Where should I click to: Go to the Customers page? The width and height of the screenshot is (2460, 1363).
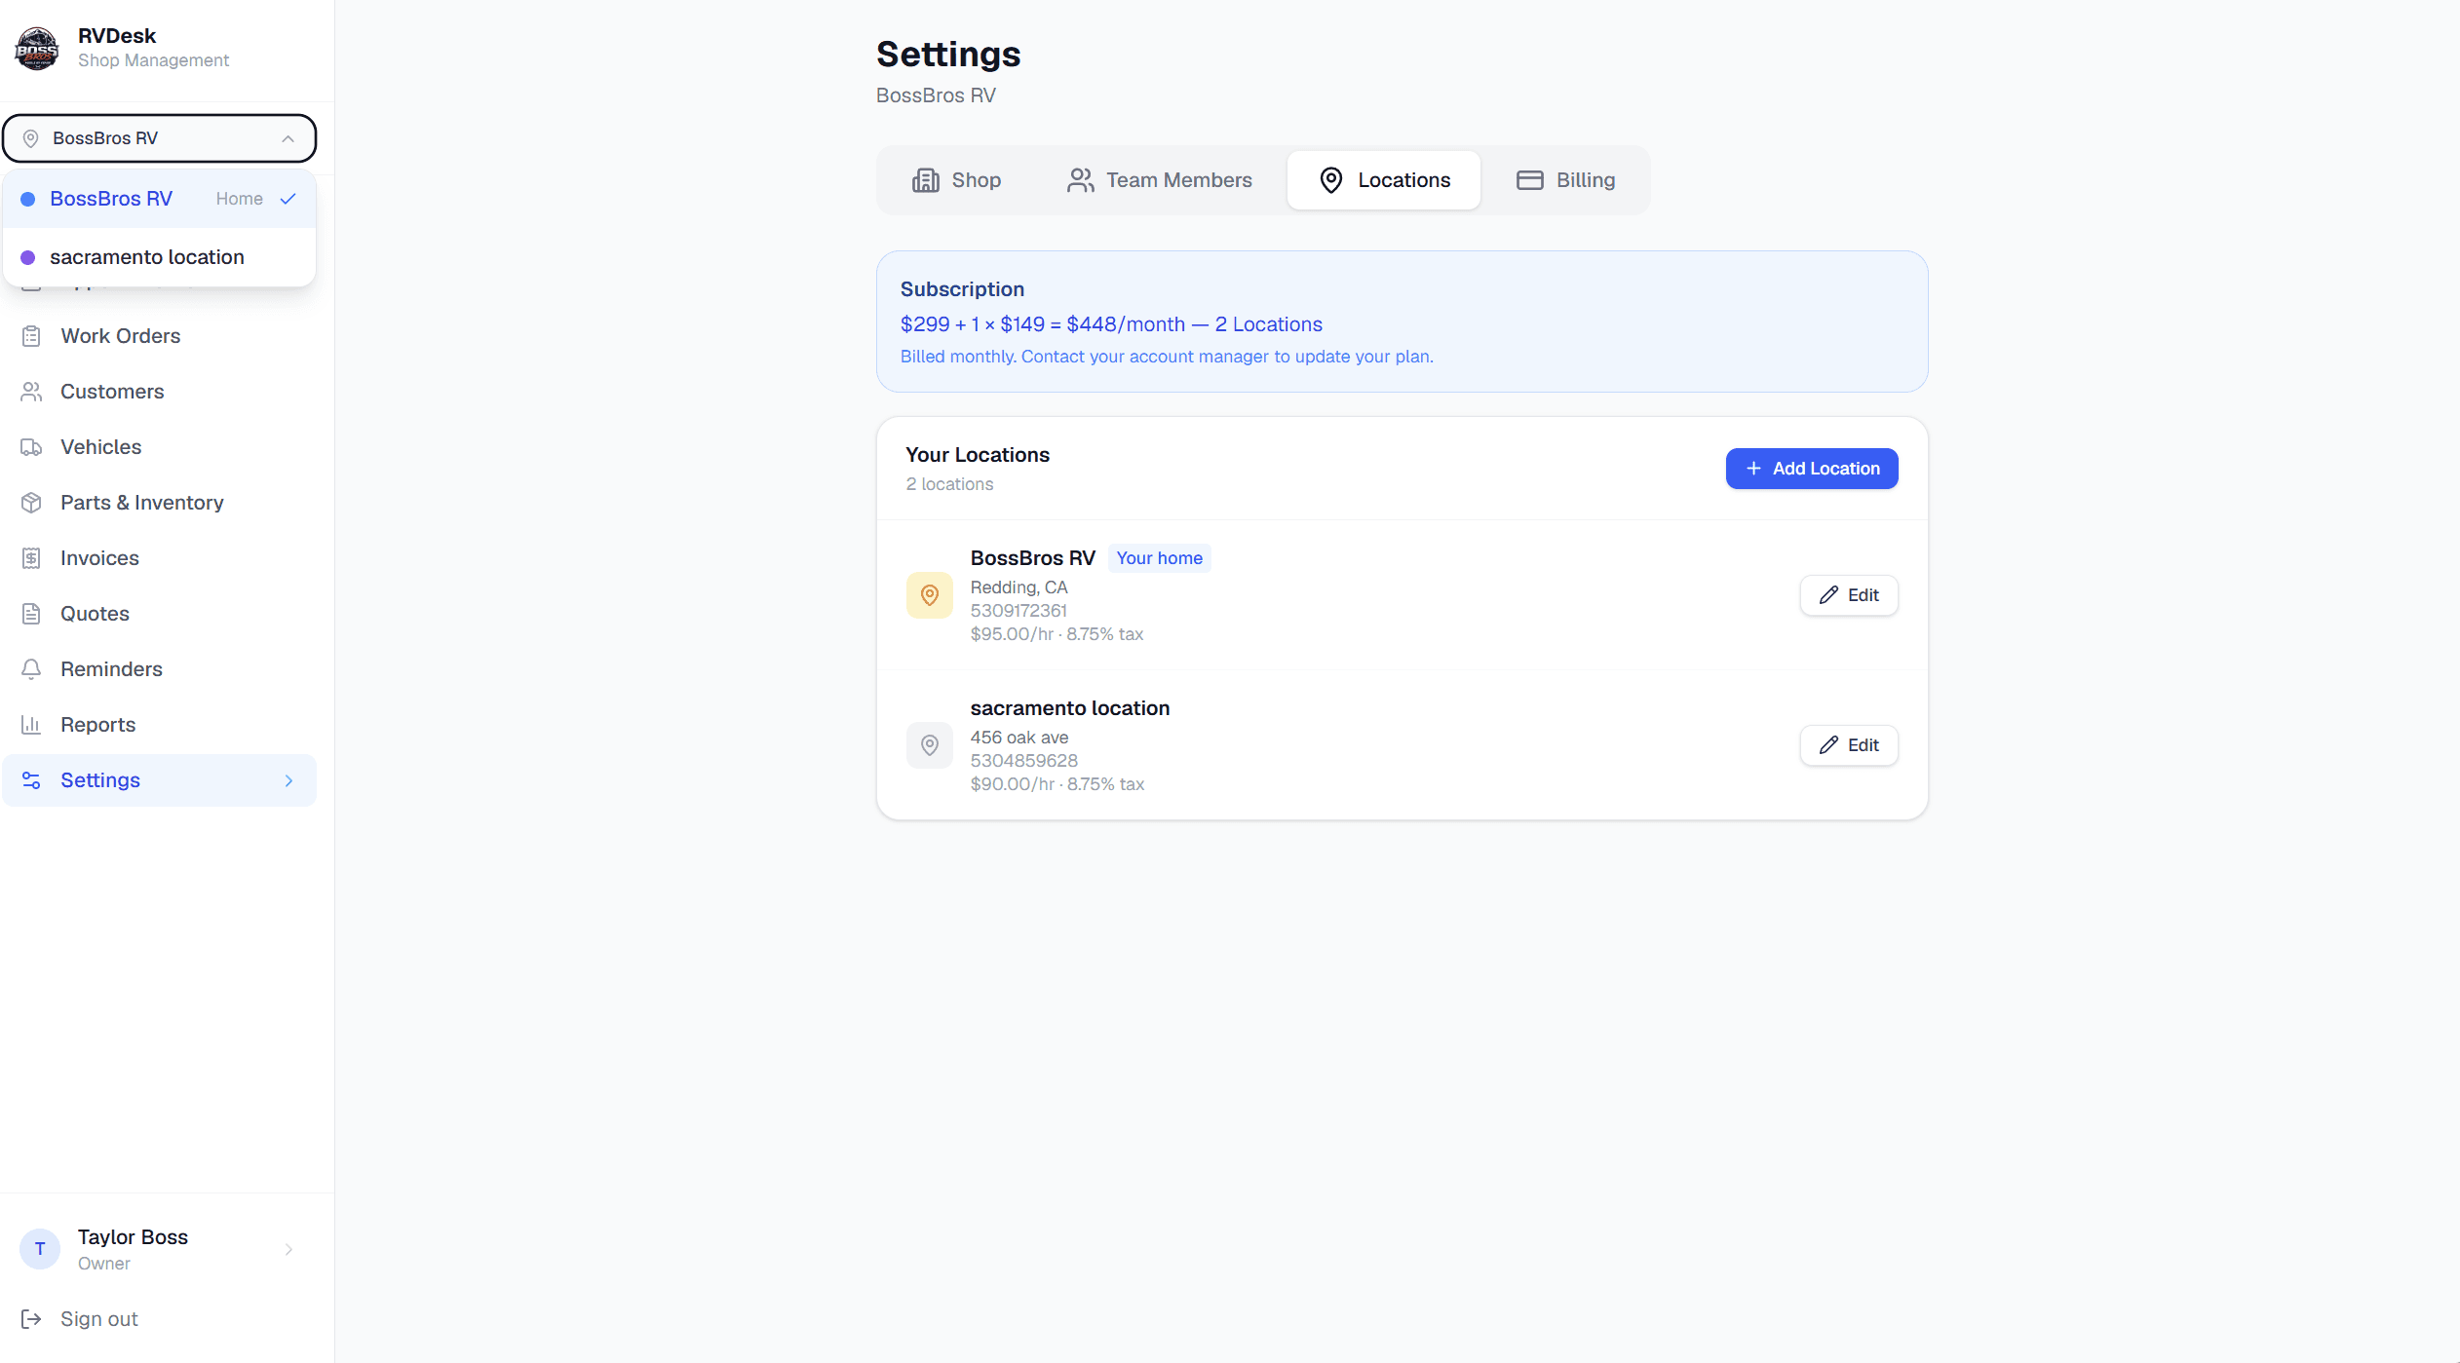[x=160, y=392]
